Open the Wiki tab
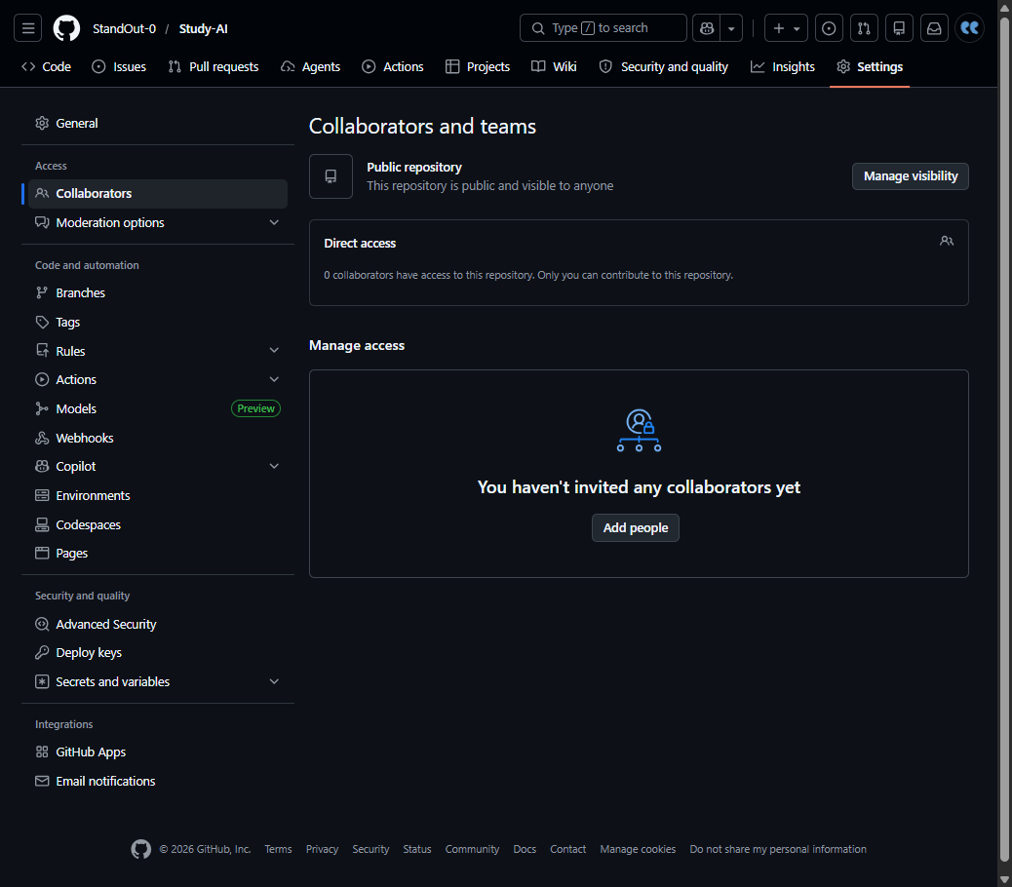Image resolution: width=1012 pixels, height=887 pixels. (x=554, y=66)
